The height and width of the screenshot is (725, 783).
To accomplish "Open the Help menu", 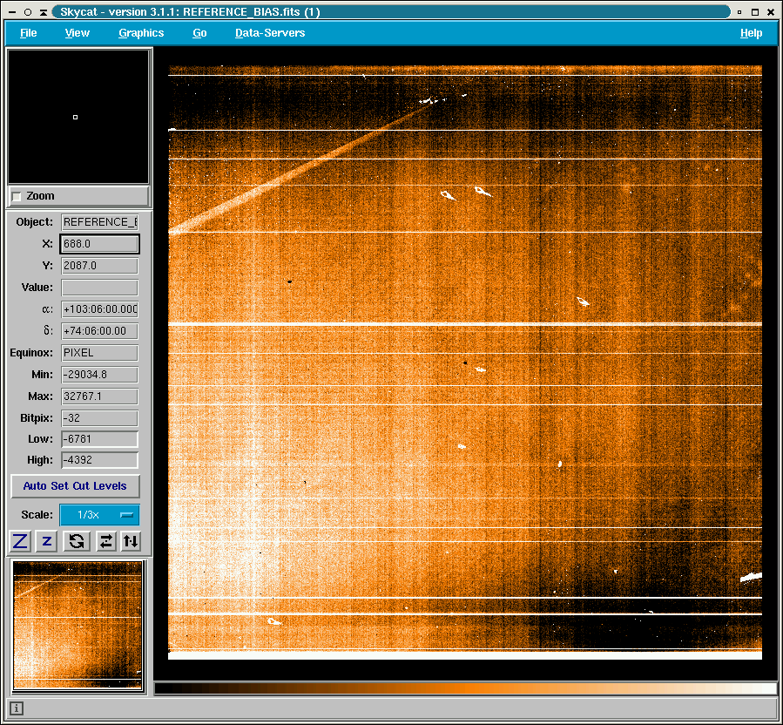I will (x=751, y=33).
